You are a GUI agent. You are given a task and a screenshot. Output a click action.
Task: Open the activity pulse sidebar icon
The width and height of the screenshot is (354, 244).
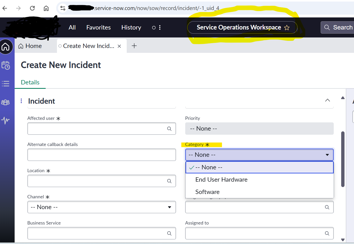pyautogui.click(x=6, y=120)
